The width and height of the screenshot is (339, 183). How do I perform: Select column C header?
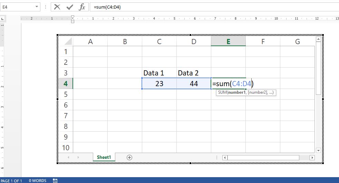pos(159,41)
